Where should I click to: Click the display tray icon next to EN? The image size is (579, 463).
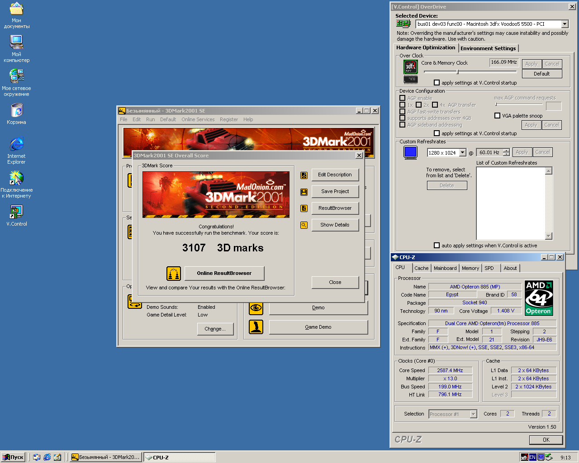click(x=541, y=457)
